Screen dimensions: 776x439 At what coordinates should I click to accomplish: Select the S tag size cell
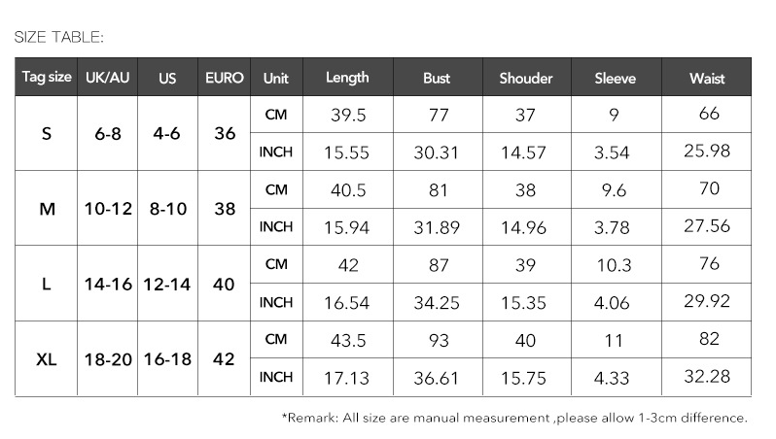click(x=47, y=133)
